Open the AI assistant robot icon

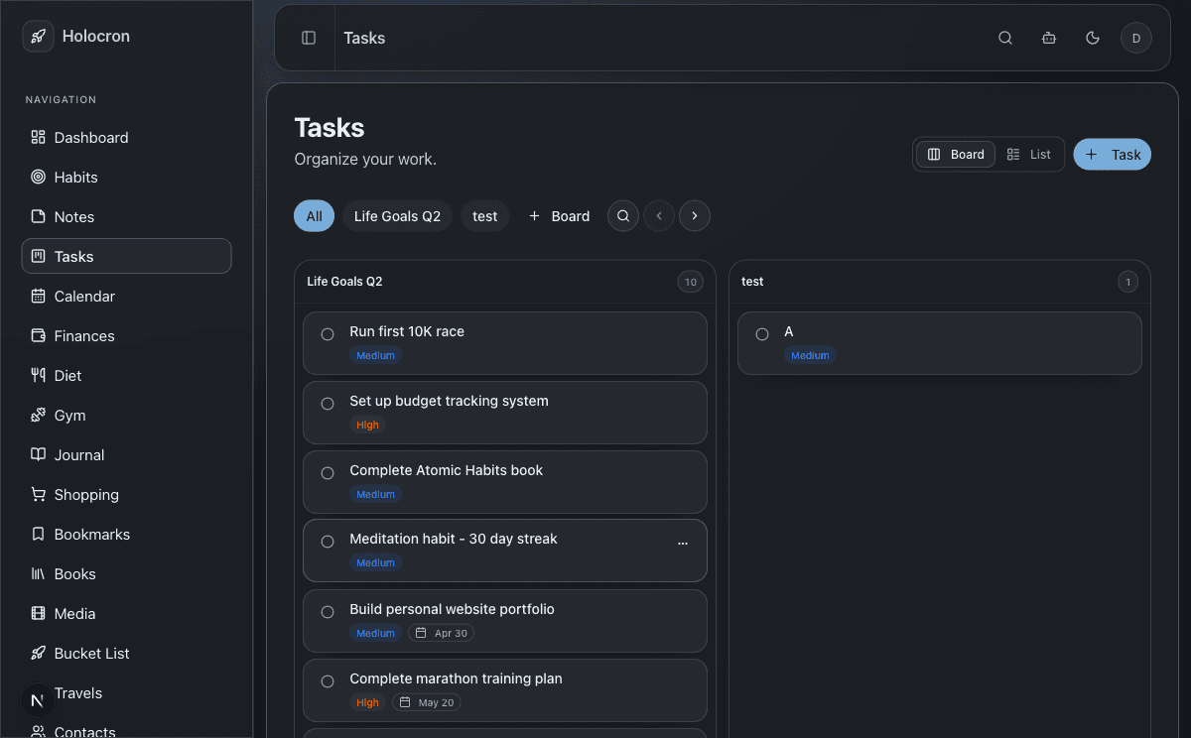(x=1049, y=38)
